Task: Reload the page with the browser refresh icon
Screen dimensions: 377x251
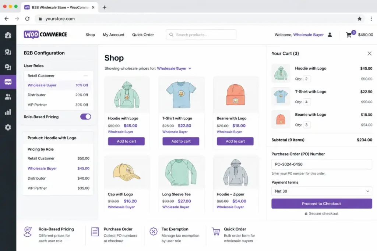Action: (27, 19)
